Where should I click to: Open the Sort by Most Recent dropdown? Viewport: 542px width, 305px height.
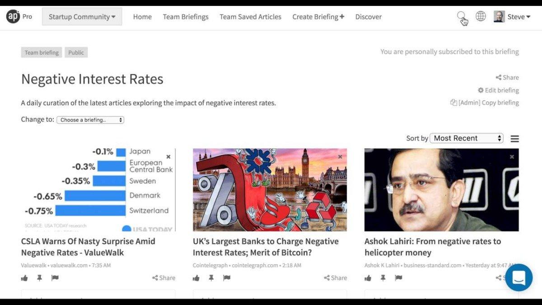pyautogui.click(x=467, y=138)
